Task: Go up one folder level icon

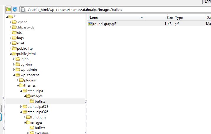Action: click(9, 9)
